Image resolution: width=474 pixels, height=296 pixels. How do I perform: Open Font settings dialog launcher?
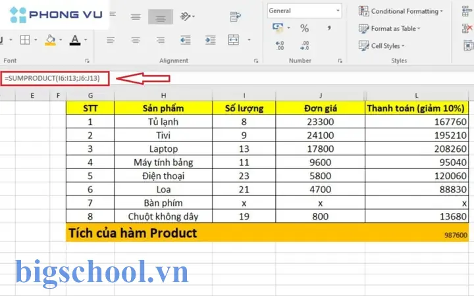tap(87, 61)
